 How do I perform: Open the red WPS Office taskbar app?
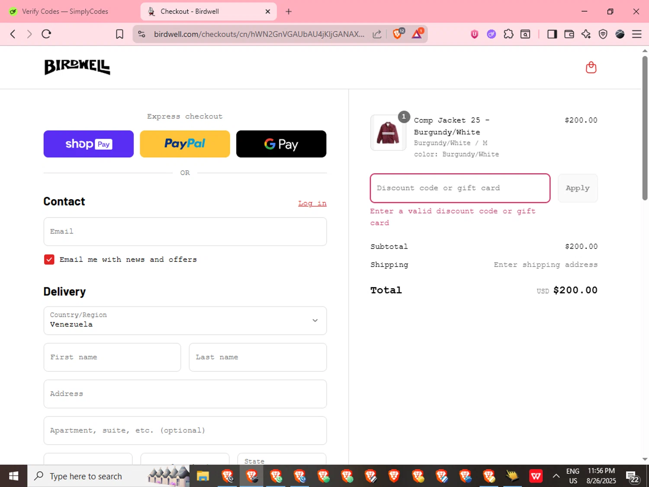pyautogui.click(x=536, y=476)
